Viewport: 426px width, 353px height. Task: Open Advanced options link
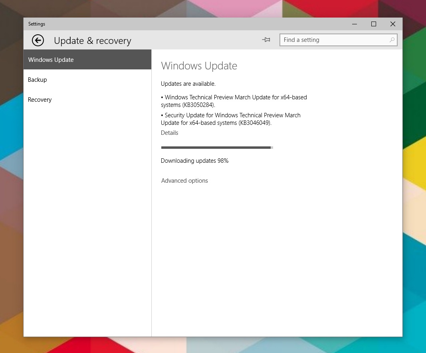184,181
